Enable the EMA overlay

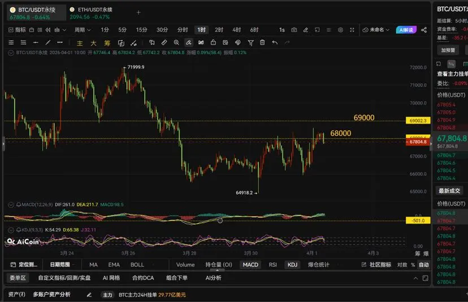(114, 265)
